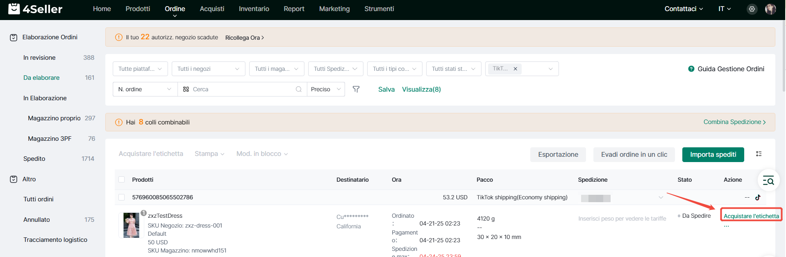786x257 pixels.
Task: Click the Guida Gestione Ordini help icon
Action: pos(691,69)
